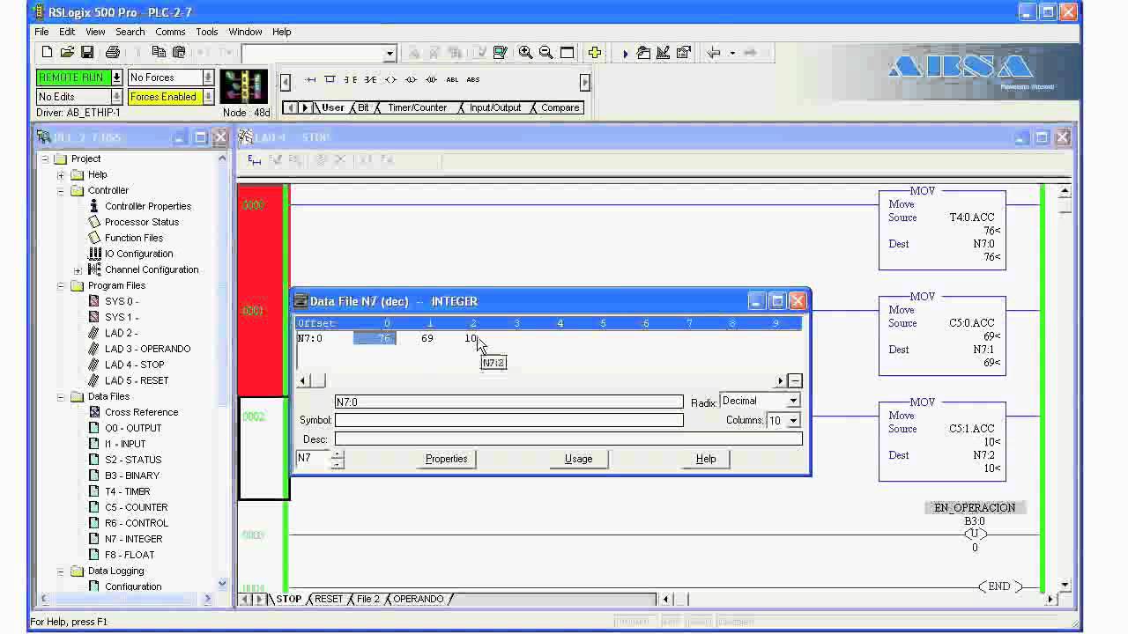The image size is (1128, 634).
Task: Click the back arrow navigation icon
Action: tap(714, 53)
